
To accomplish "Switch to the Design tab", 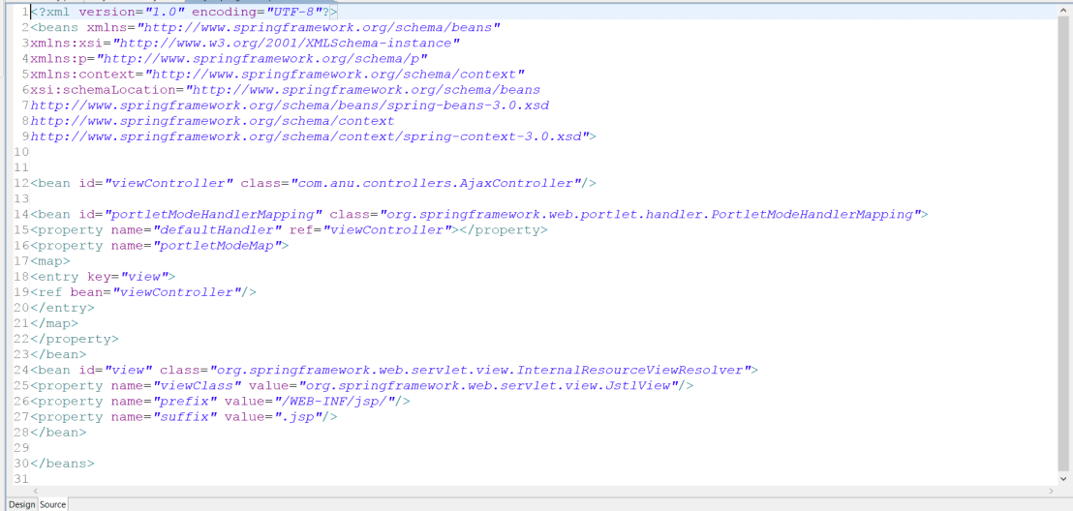I will (x=21, y=504).
